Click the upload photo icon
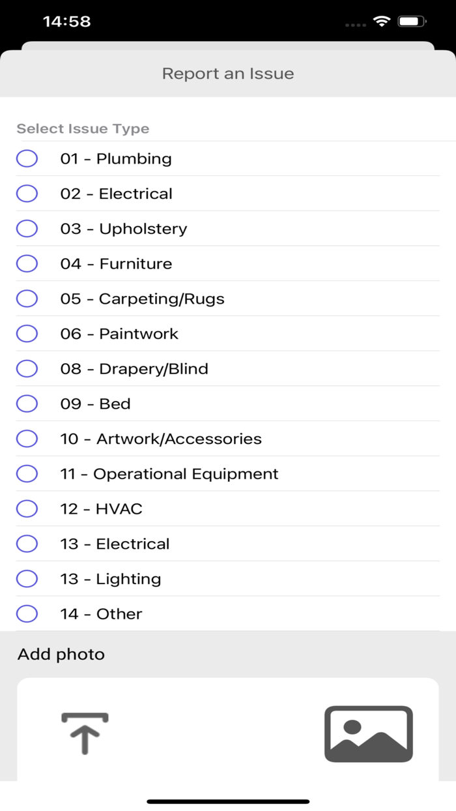 [85, 733]
